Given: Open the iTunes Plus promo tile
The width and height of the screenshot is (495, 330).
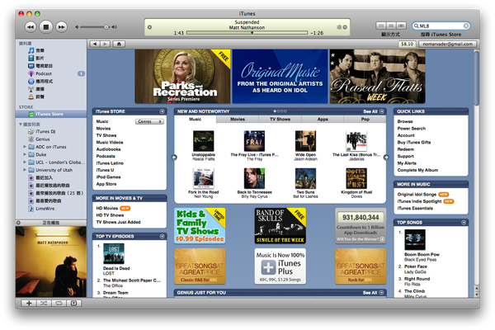Looking at the screenshot, I should click(280, 266).
